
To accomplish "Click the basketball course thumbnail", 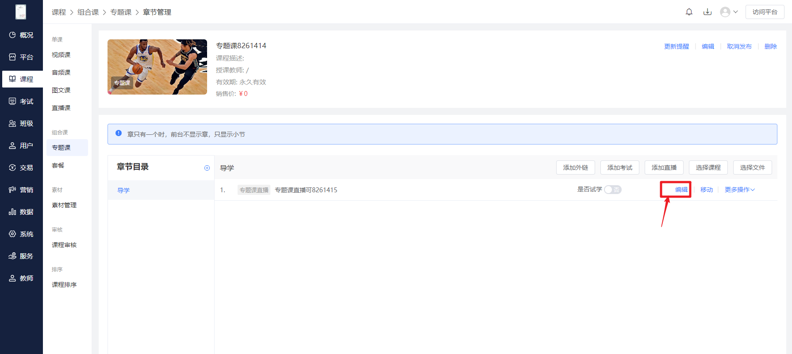I will (157, 67).
